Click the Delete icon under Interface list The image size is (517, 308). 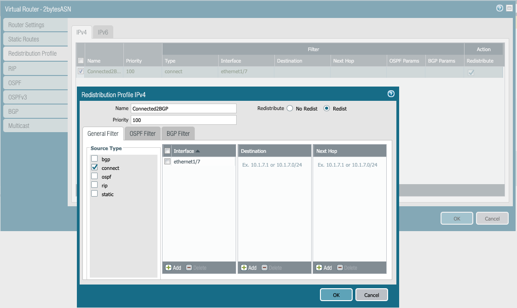tap(189, 267)
